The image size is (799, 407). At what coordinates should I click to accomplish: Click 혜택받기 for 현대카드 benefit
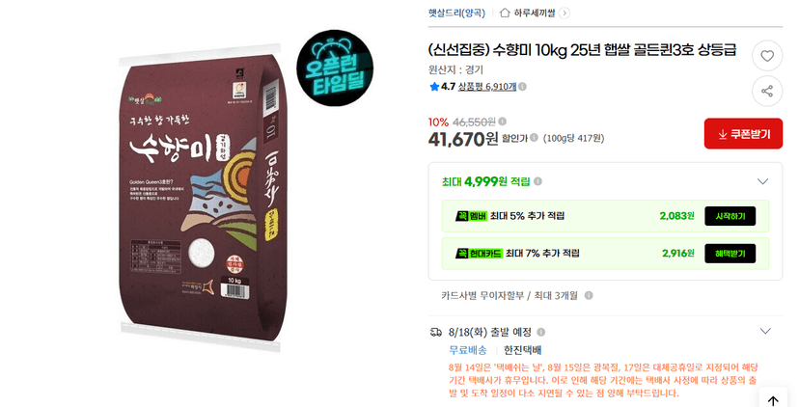click(x=730, y=253)
